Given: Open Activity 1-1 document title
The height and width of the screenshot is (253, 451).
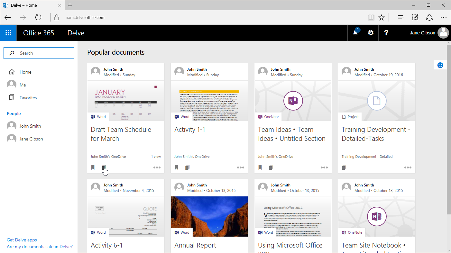Looking at the screenshot, I should coord(190,130).
